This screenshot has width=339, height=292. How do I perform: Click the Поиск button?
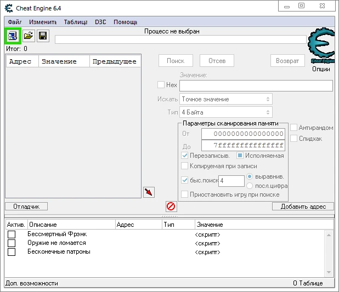point(176,61)
